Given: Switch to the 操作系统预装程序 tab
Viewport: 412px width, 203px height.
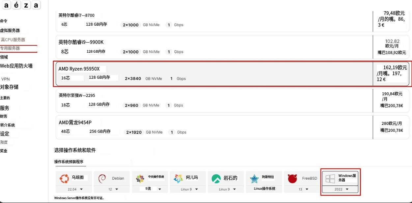Looking at the screenshot, I should (x=69, y=162).
